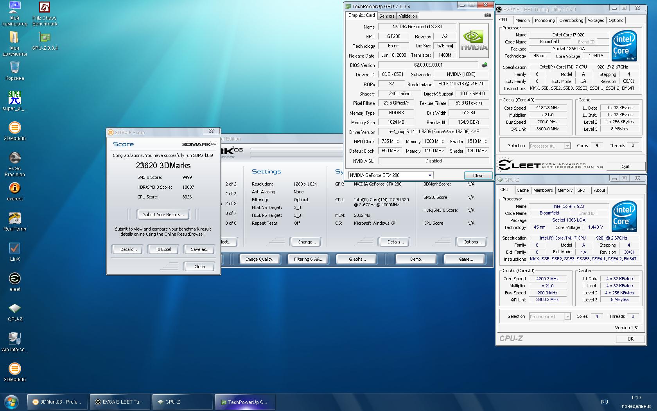657x411 pixels.
Task: Open the Monitoring tab in E-LEET
Action: tap(545, 20)
